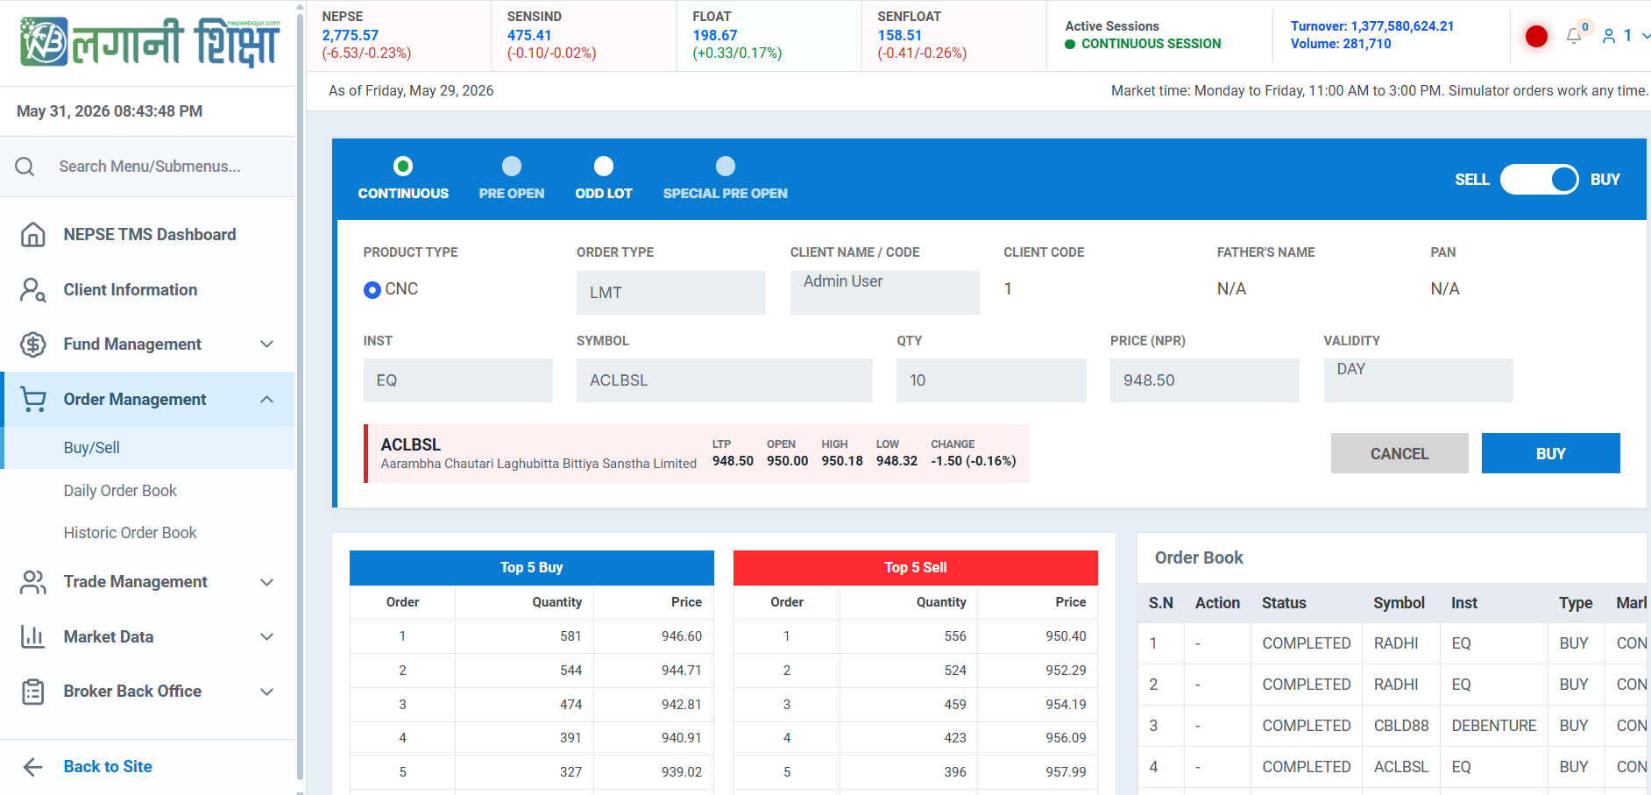Open the DAY validity dropdown
Viewport: 1651px width, 795px height.
[1419, 380]
